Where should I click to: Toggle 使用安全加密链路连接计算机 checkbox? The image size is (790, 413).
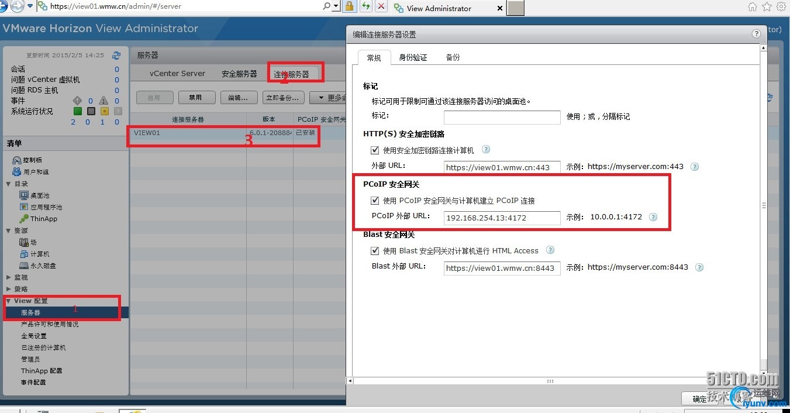[375, 150]
